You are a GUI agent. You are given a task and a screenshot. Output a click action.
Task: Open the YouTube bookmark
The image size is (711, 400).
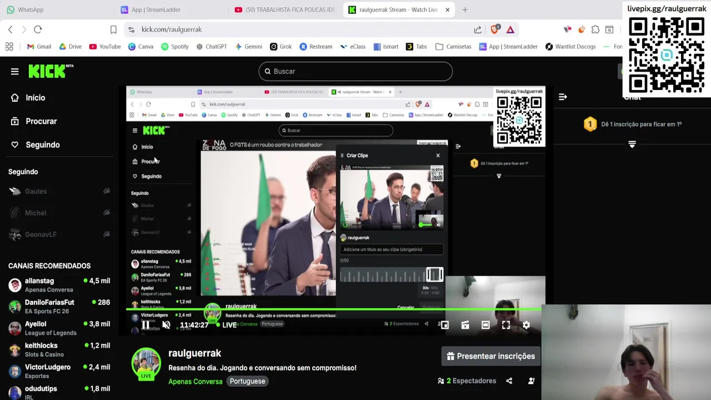click(105, 47)
